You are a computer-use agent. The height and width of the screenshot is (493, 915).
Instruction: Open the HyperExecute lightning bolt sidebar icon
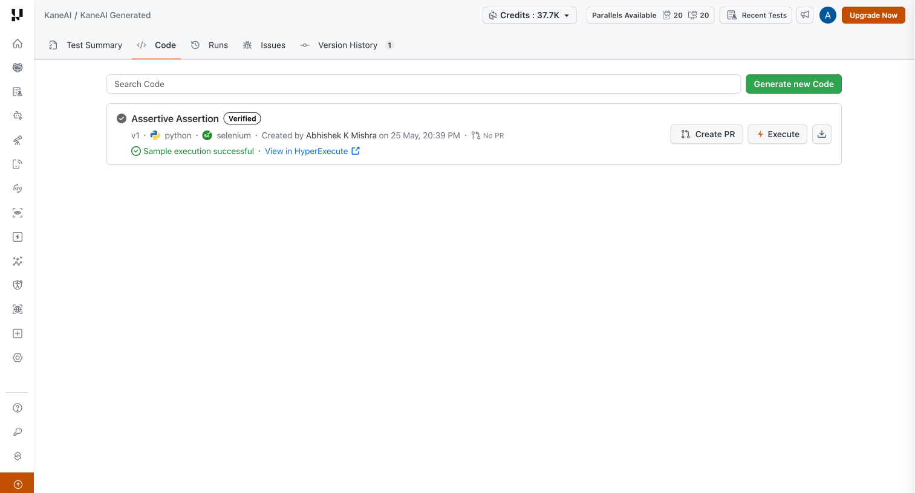point(18,237)
